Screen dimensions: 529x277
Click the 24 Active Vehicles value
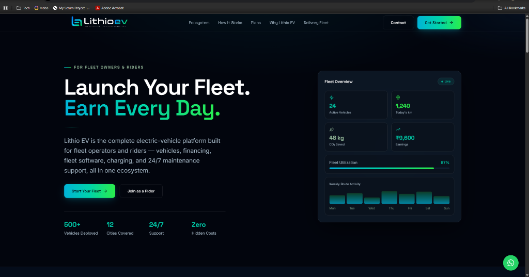click(x=332, y=106)
